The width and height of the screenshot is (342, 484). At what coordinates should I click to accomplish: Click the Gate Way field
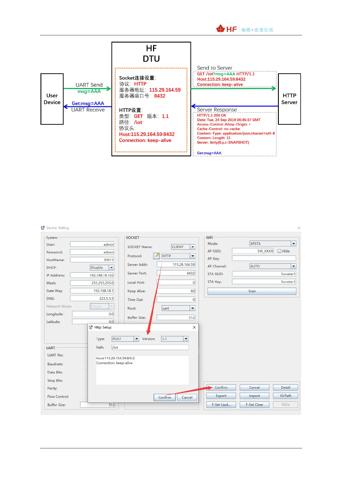pos(92,291)
